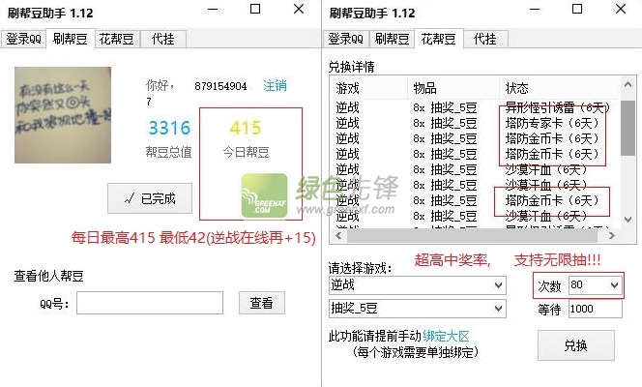
Task: Click the QQ号 input field
Action: pos(150,303)
